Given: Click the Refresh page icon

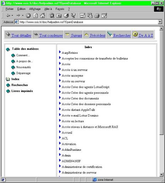Looking at the screenshot, I should point(35,16).
